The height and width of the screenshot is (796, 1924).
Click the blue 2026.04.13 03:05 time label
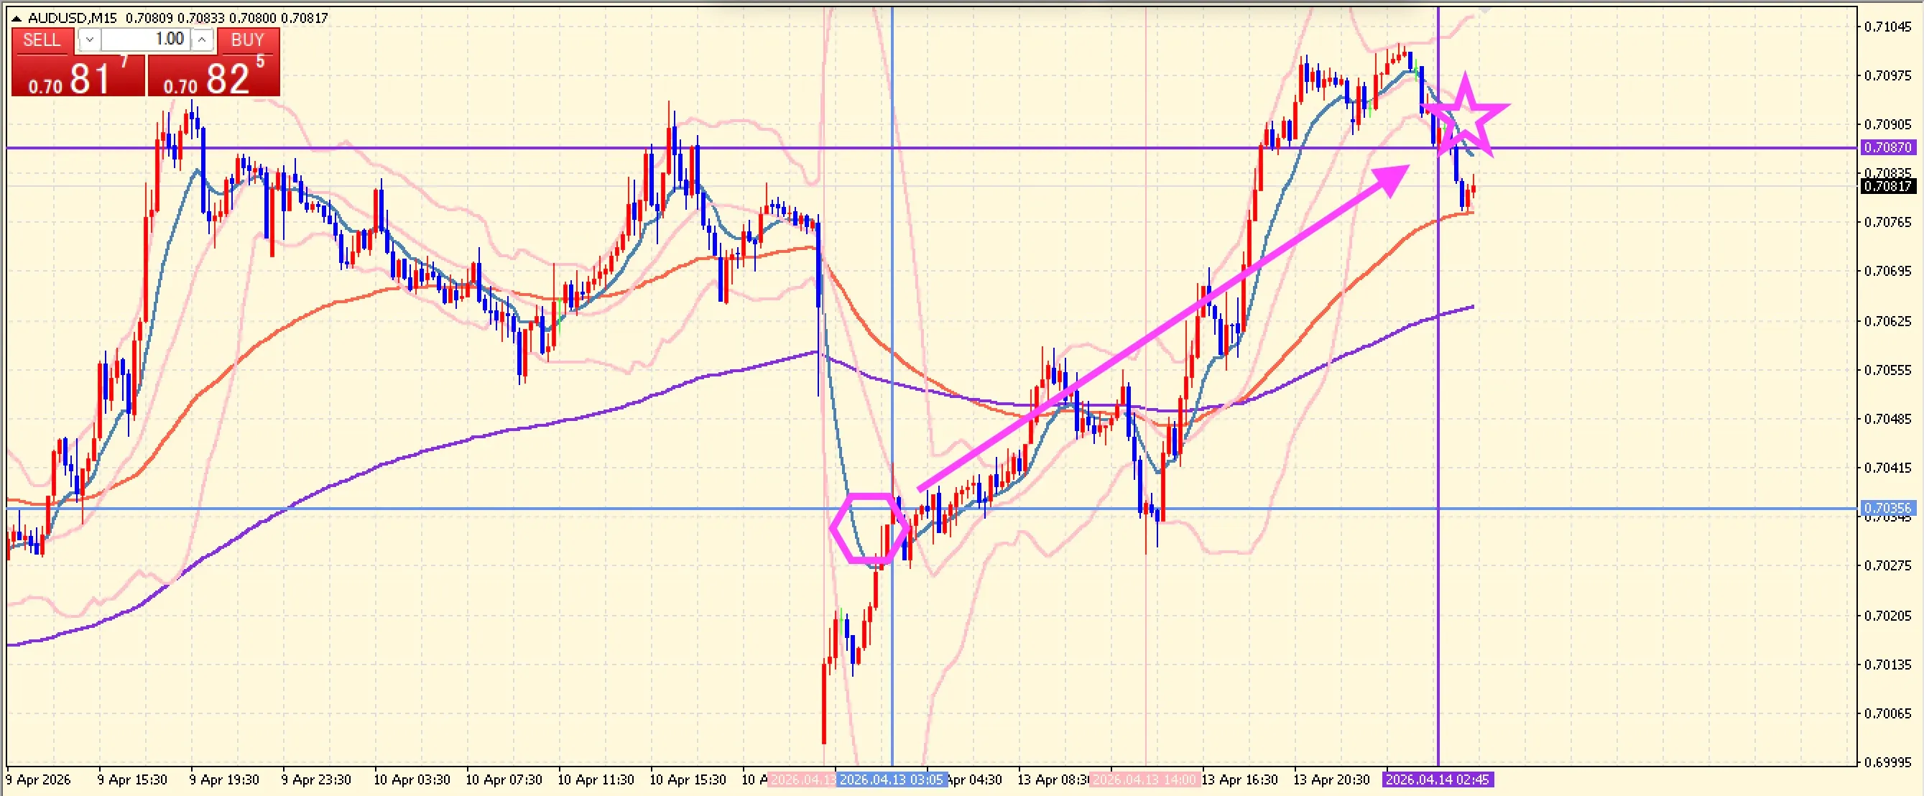tap(892, 779)
